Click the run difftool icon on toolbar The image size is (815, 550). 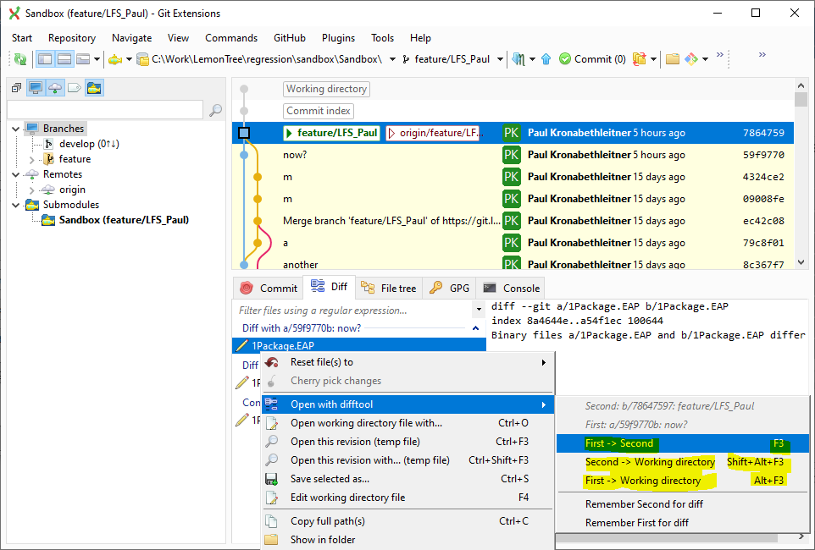(691, 59)
